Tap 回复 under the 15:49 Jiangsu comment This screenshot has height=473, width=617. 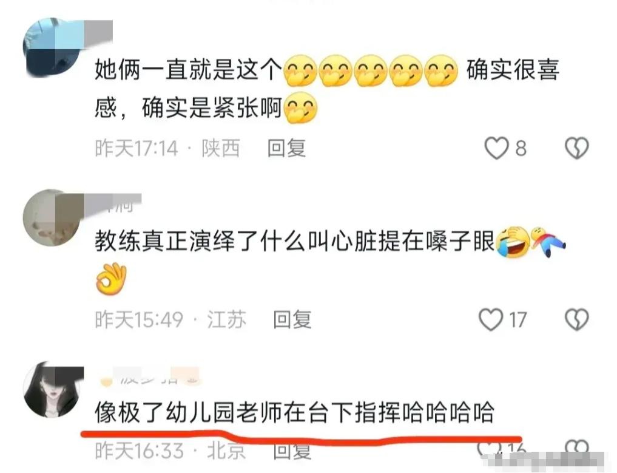pyautogui.click(x=292, y=319)
